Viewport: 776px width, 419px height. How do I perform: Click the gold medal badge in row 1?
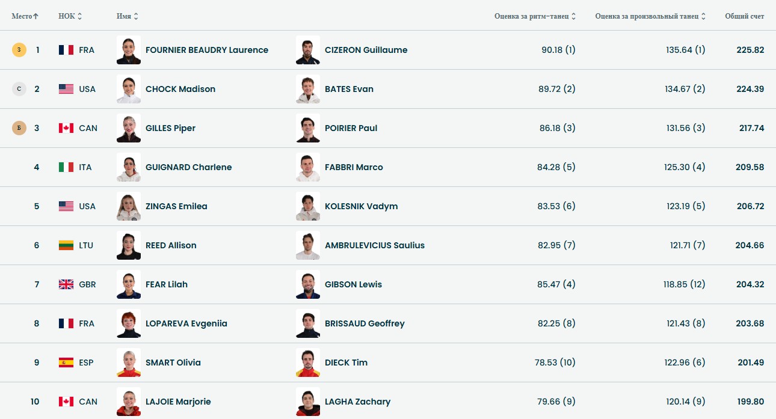click(x=19, y=50)
